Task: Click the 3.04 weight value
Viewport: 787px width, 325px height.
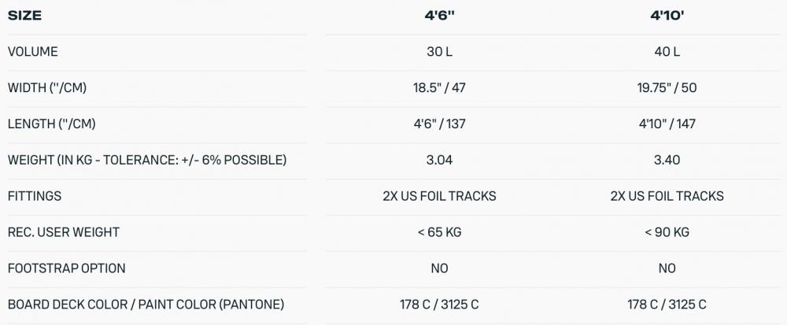Action: pos(439,160)
